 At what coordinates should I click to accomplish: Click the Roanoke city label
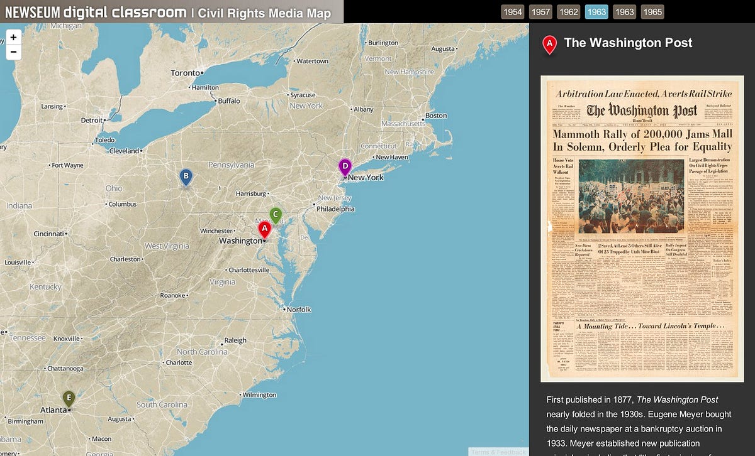tap(173, 295)
